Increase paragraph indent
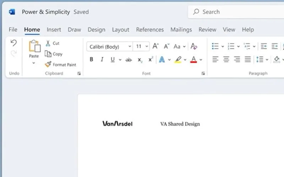 [x=274, y=46]
